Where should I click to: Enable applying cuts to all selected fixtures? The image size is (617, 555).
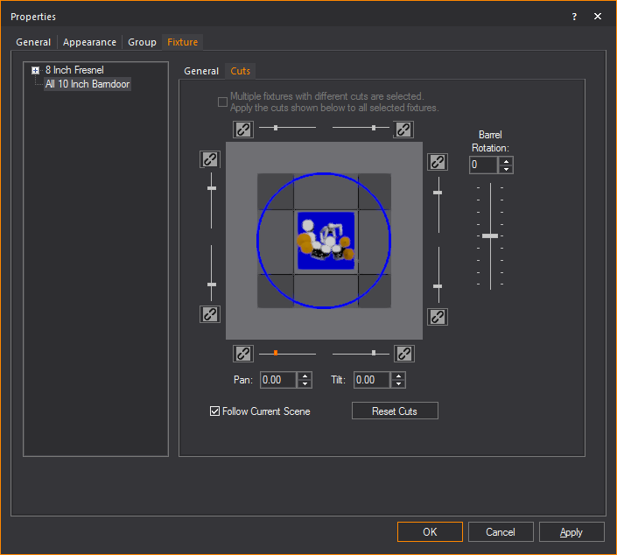[x=222, y=102]
